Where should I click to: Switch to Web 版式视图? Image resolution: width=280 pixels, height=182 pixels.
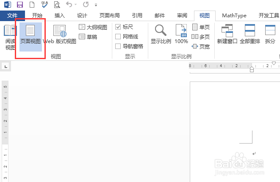[x=59, y=35]
